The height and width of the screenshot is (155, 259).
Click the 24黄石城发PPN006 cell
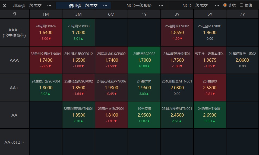(112, 88)
